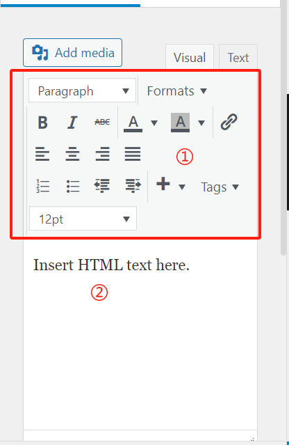Open text color picker arrow
The image size is (289, 445).
[154, 123]
